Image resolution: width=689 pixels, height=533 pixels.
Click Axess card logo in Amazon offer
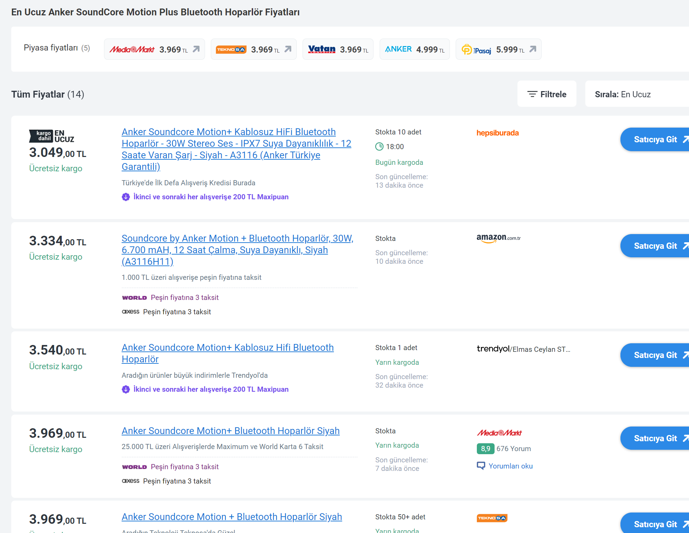[x=131, y=312]
